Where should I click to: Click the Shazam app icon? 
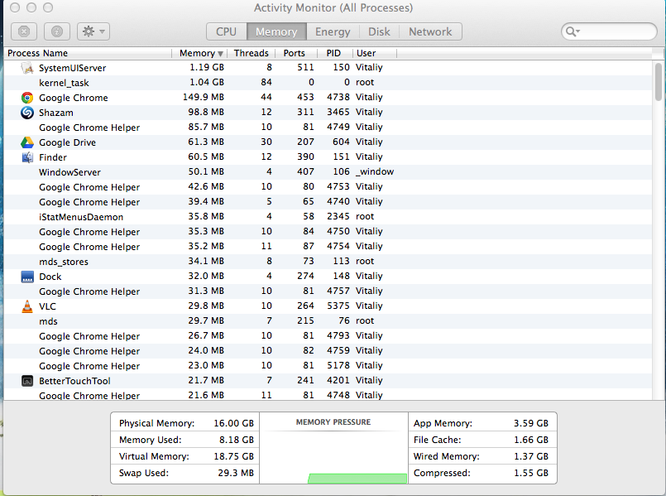(x=27, y=113)
